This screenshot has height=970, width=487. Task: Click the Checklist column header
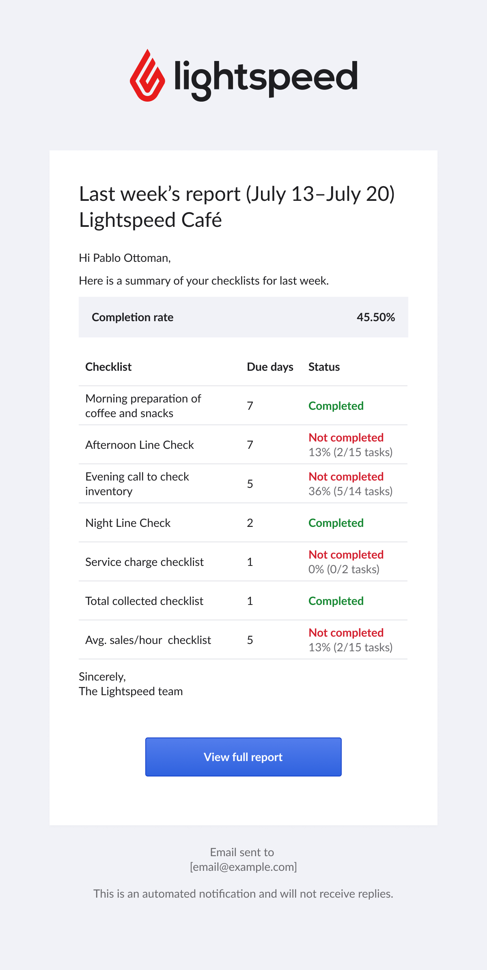[x=108, y=367]
